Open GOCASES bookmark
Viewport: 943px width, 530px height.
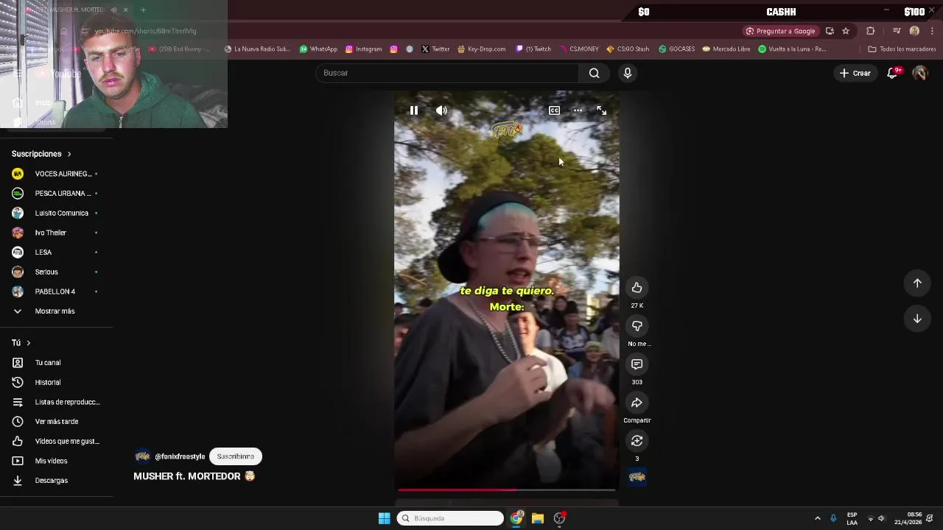676,49
